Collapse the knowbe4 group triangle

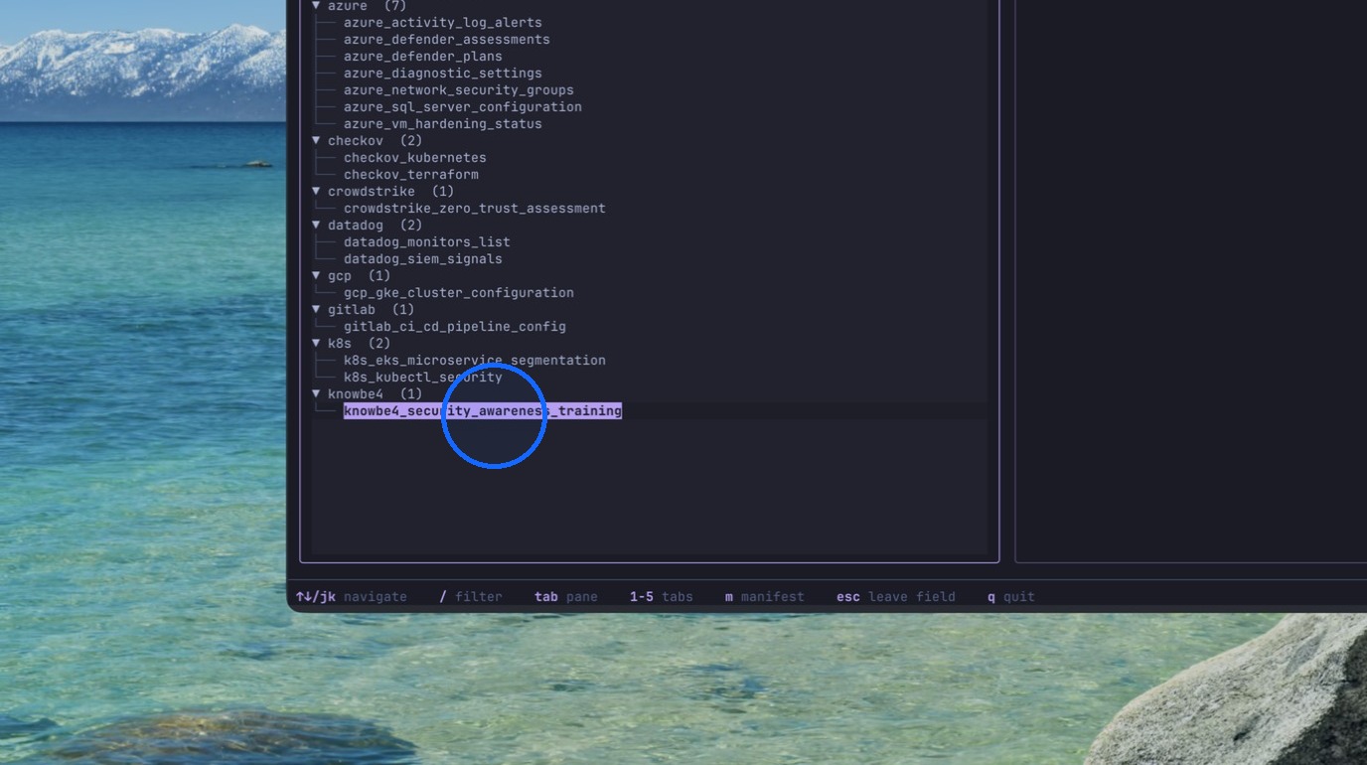click(x=316, y=393)
